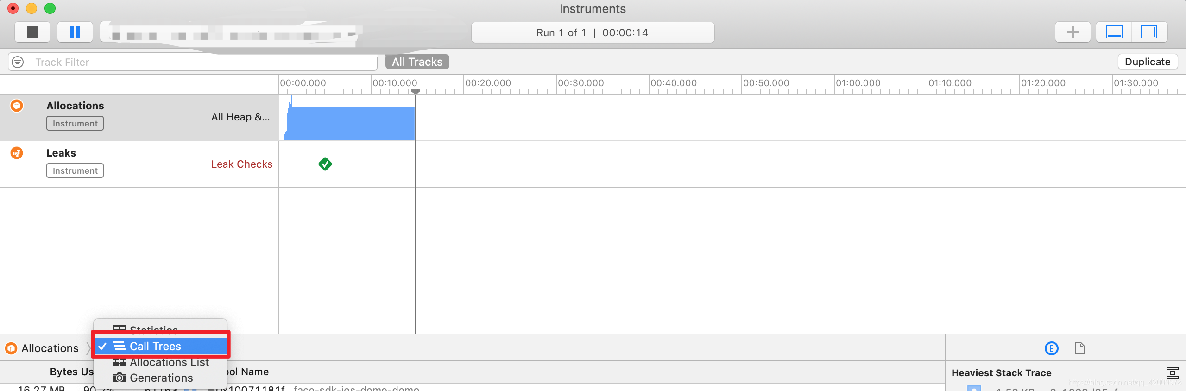Viewport: 1186px width, 391px height.
Task: Click the Allocations breadcrumb in detail bar
Action: (x=42, y=348)
